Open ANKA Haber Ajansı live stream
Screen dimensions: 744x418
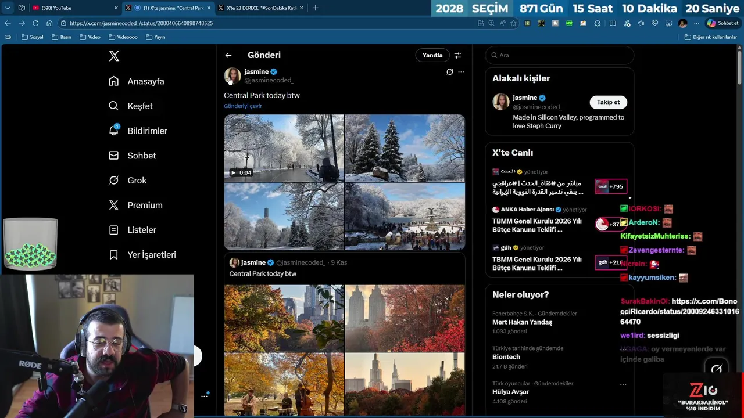tap(560, 221)
